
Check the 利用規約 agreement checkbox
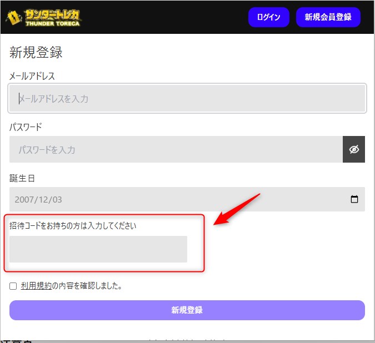[x=13, y=286]
